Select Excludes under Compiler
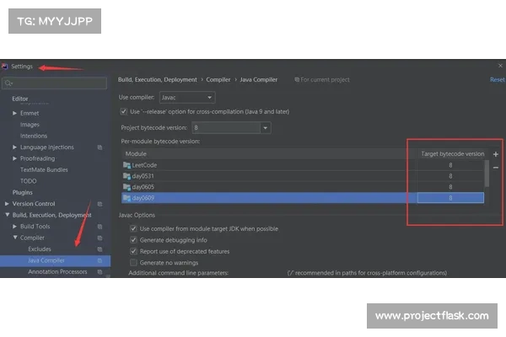Screen dimensions: 506x337 [x=40, y=249]
